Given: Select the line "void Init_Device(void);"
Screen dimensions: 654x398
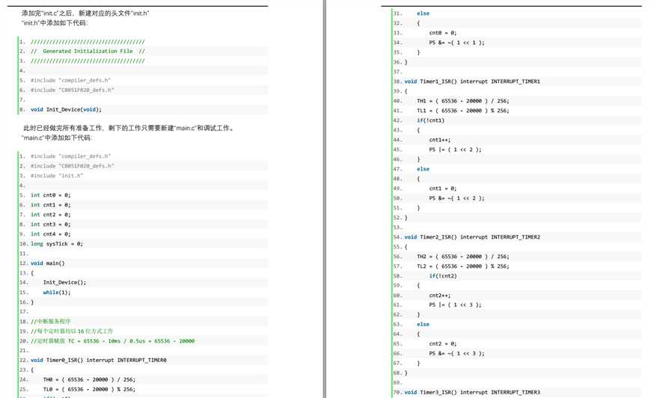Looking at the screenshot, I should (x=66, y=110).
